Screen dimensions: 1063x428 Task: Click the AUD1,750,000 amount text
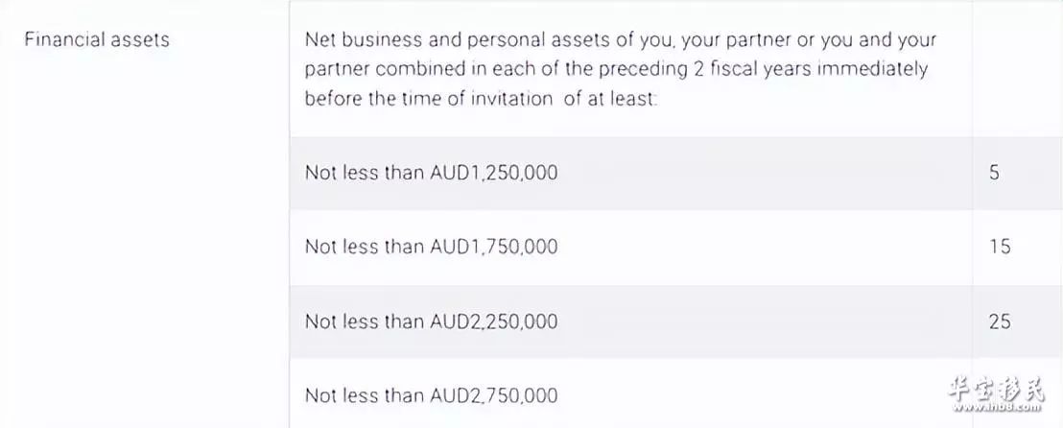[494, 247]
